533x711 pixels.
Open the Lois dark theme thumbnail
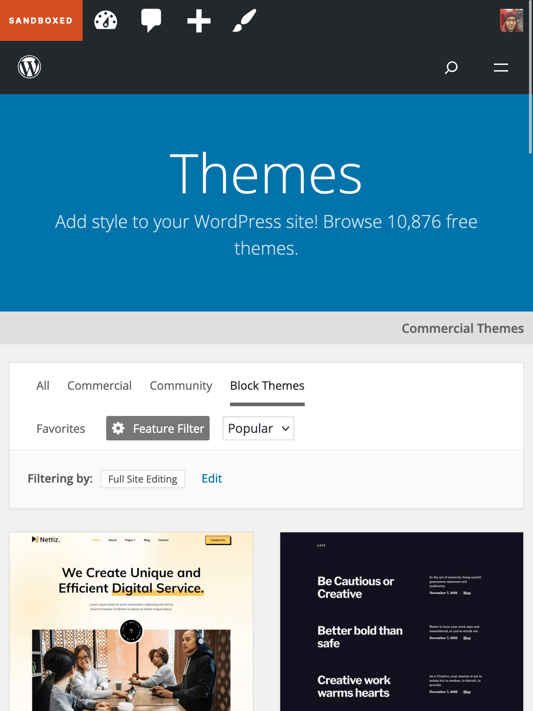(x=402, y=621)
